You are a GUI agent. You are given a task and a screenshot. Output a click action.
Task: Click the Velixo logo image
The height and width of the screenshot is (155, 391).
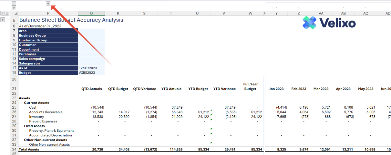pos(329,23)
